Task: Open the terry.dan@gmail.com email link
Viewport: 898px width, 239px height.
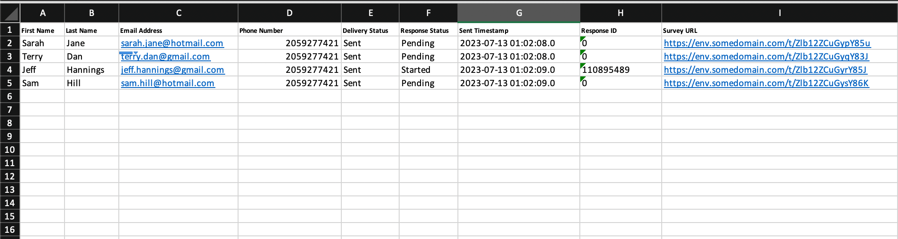Action: [166, 57]
